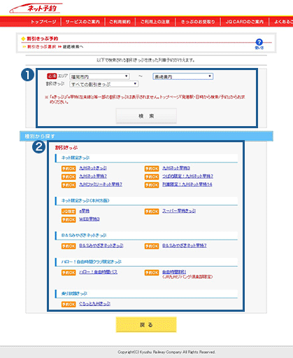Click the 検索 search button
This screenshot has width=293, height=358.
pos(146,116)
